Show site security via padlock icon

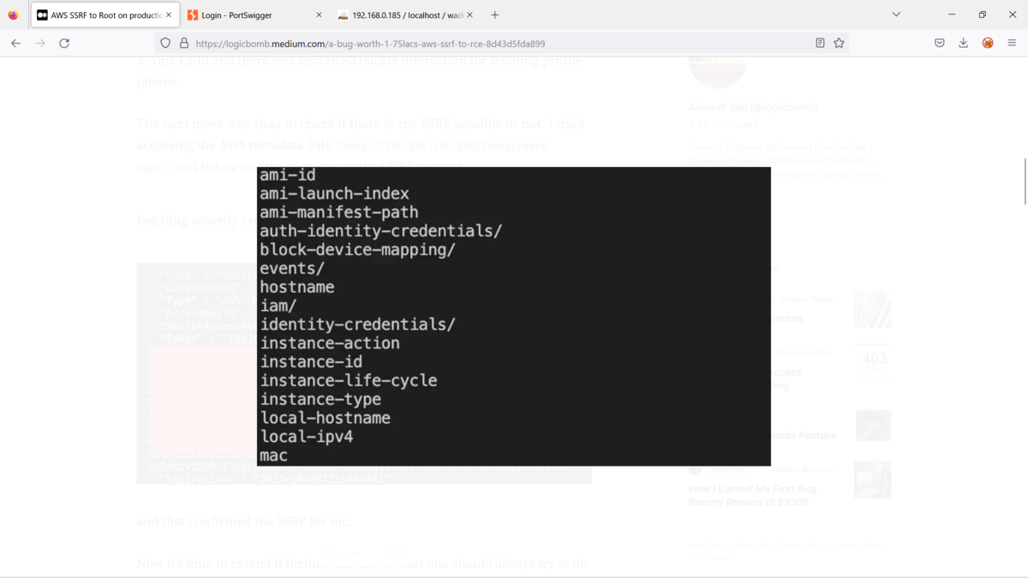(183, 43)
